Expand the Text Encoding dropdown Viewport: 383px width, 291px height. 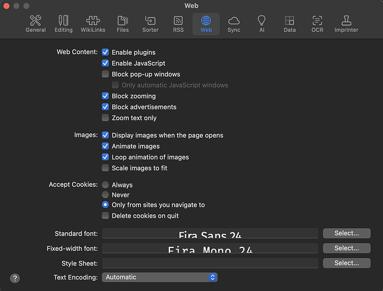(x=159, y=278)
